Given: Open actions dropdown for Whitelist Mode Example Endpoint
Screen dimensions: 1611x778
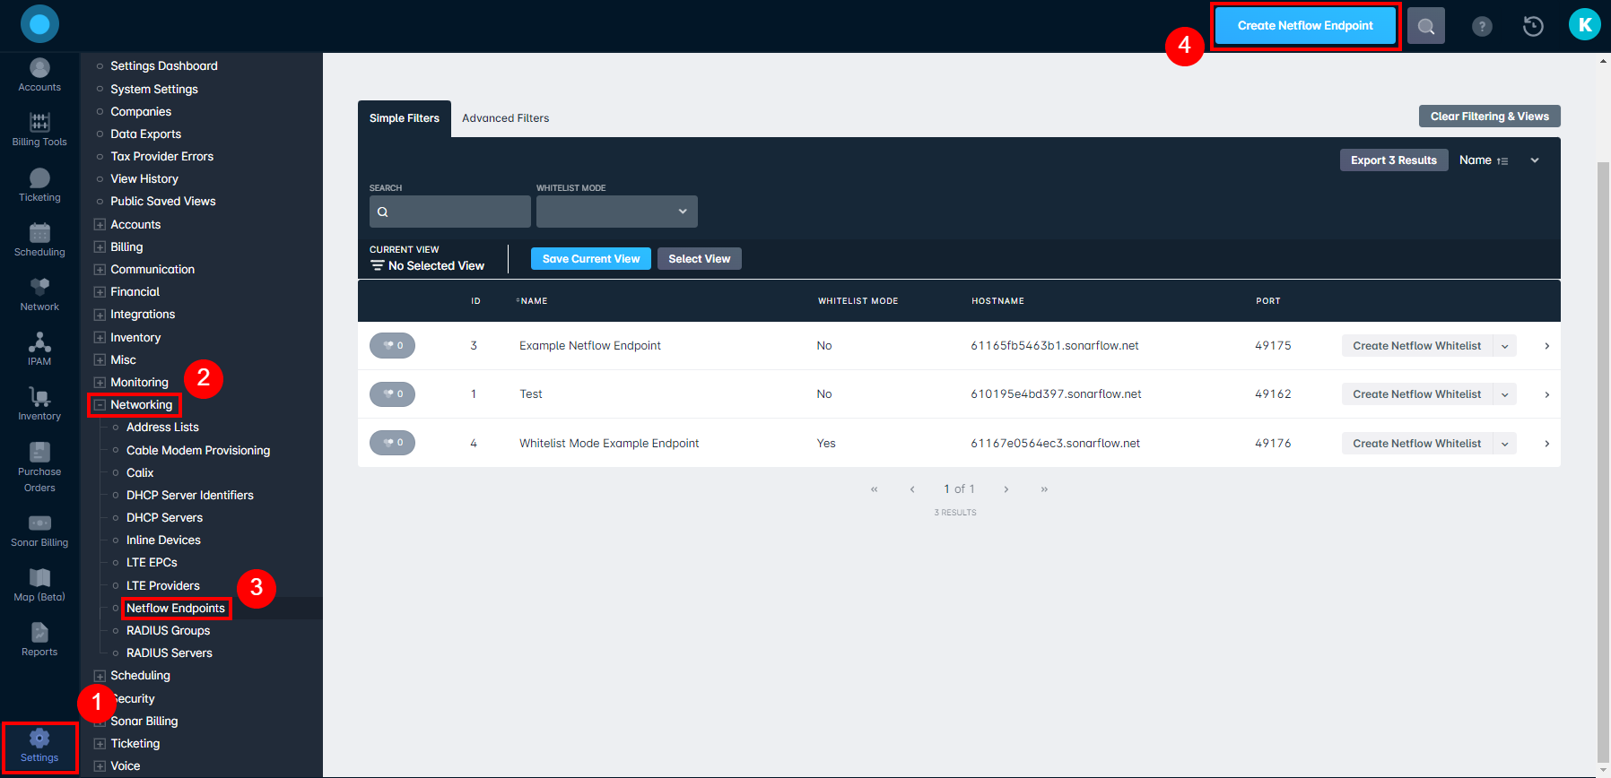Looking at the screenshot, I should click(x=1505, y=444).
